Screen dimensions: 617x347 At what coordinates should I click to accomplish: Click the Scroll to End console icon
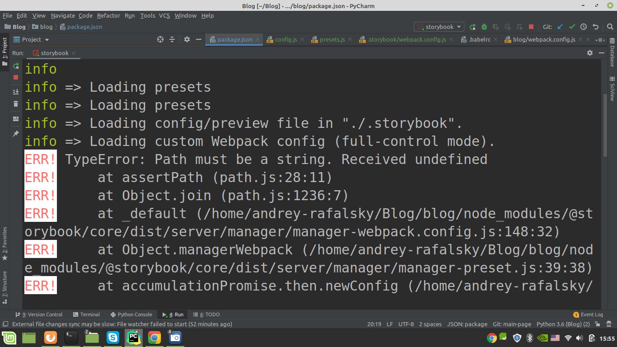point(16,91)
